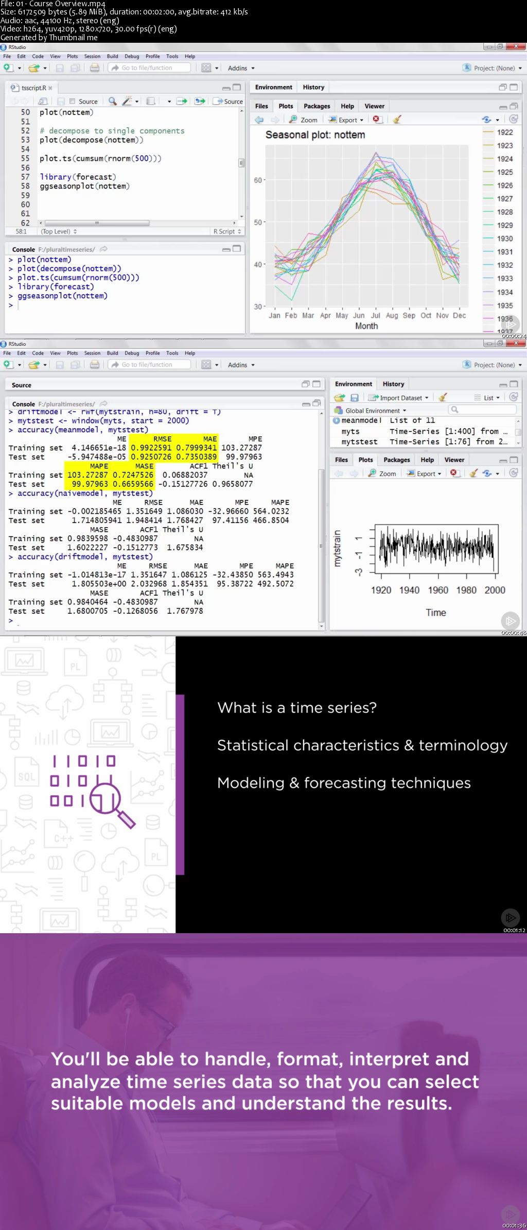Image resolution: width=527 pixels, height=1230 pixels.
Task: Open Tools menu in tsscript.R RStudio window
Action: click(x=172, y=57)
